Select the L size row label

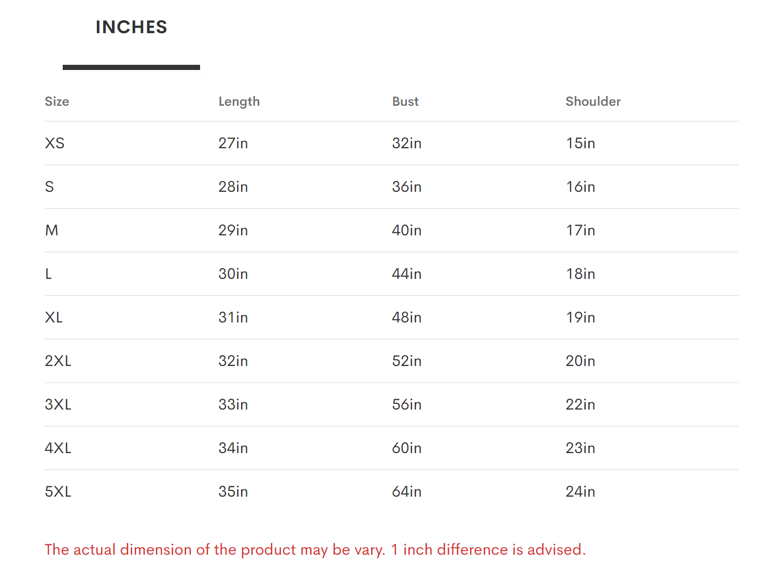pos(49,274)
